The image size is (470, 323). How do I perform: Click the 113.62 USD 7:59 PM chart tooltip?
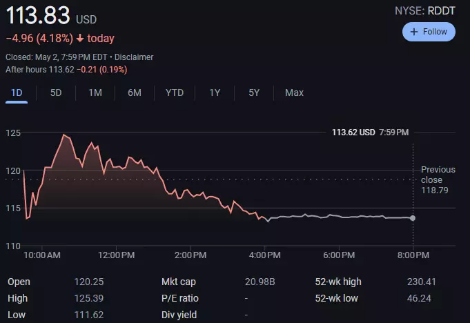[370, 132]
